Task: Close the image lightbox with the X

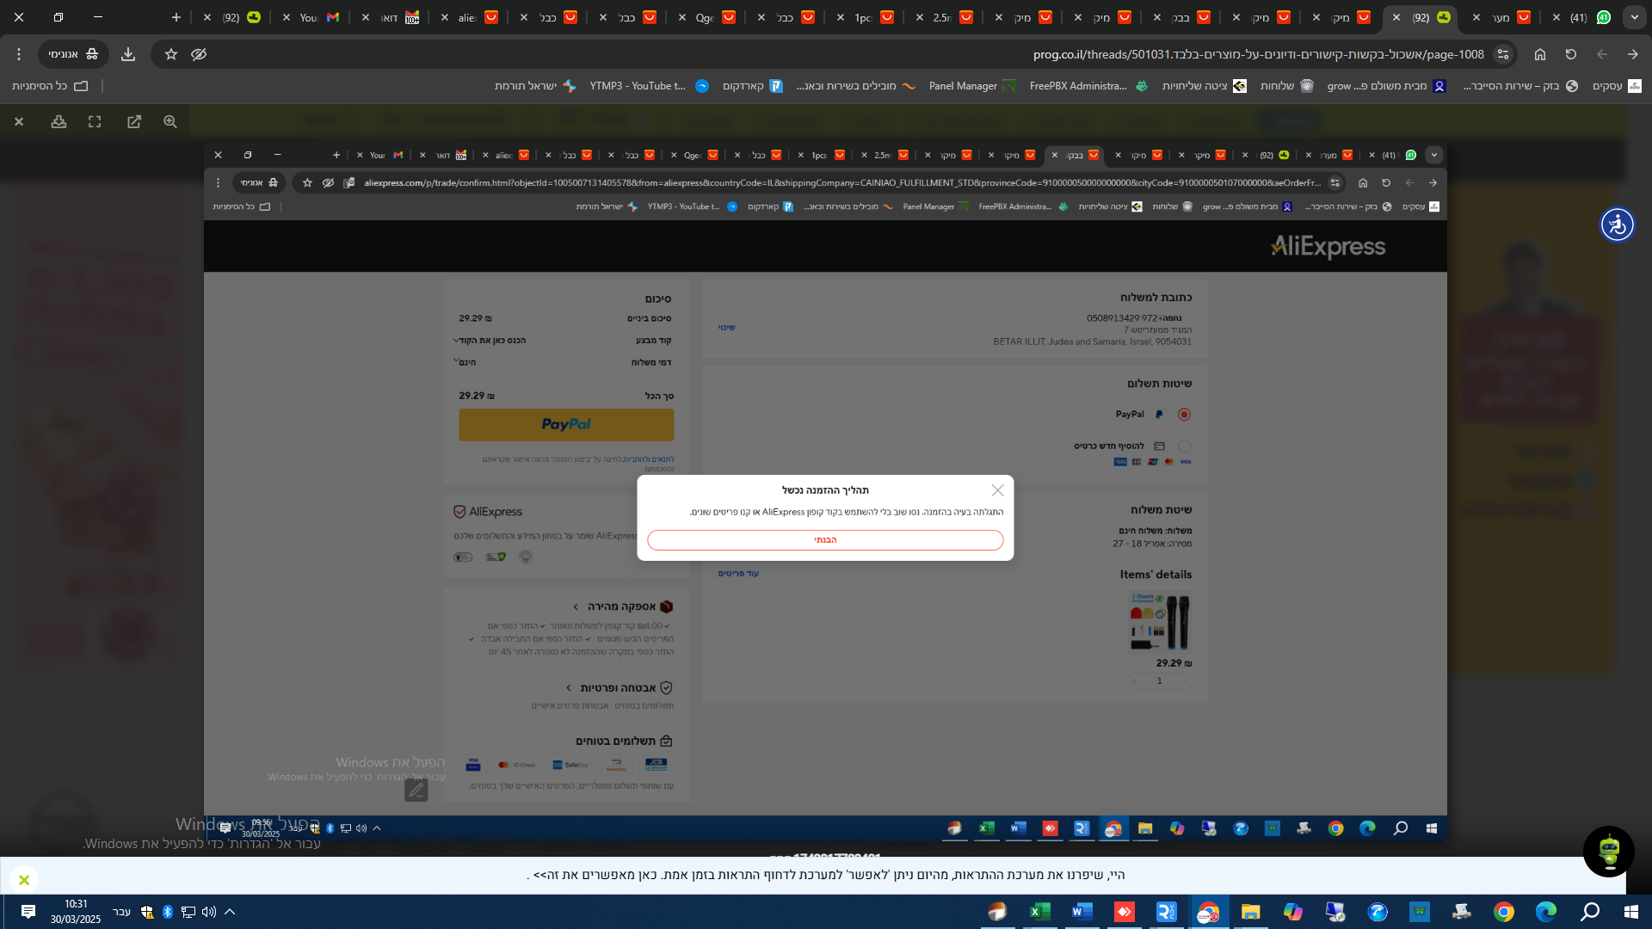Action: coord(19,122)
